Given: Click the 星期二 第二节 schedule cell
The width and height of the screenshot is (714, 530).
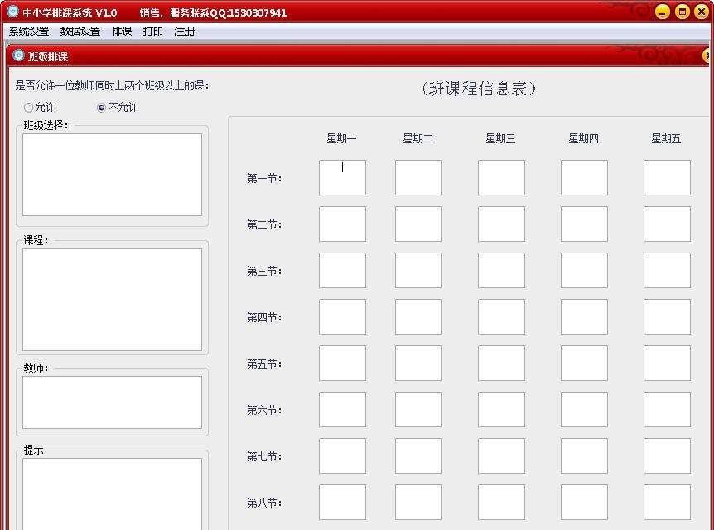Looking at the screenshot, I should (418, 224).
